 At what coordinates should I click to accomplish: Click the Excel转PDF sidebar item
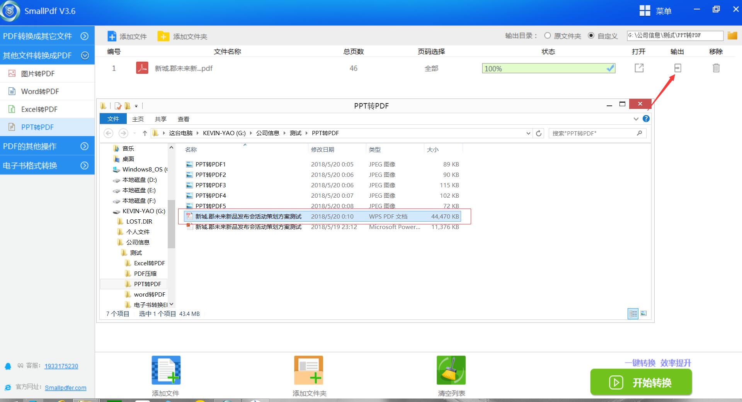point(47,109)
